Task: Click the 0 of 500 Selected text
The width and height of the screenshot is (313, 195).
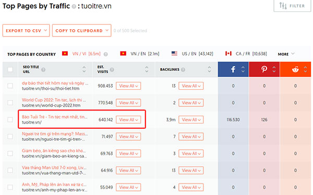Action: click(x=130, y=31)
